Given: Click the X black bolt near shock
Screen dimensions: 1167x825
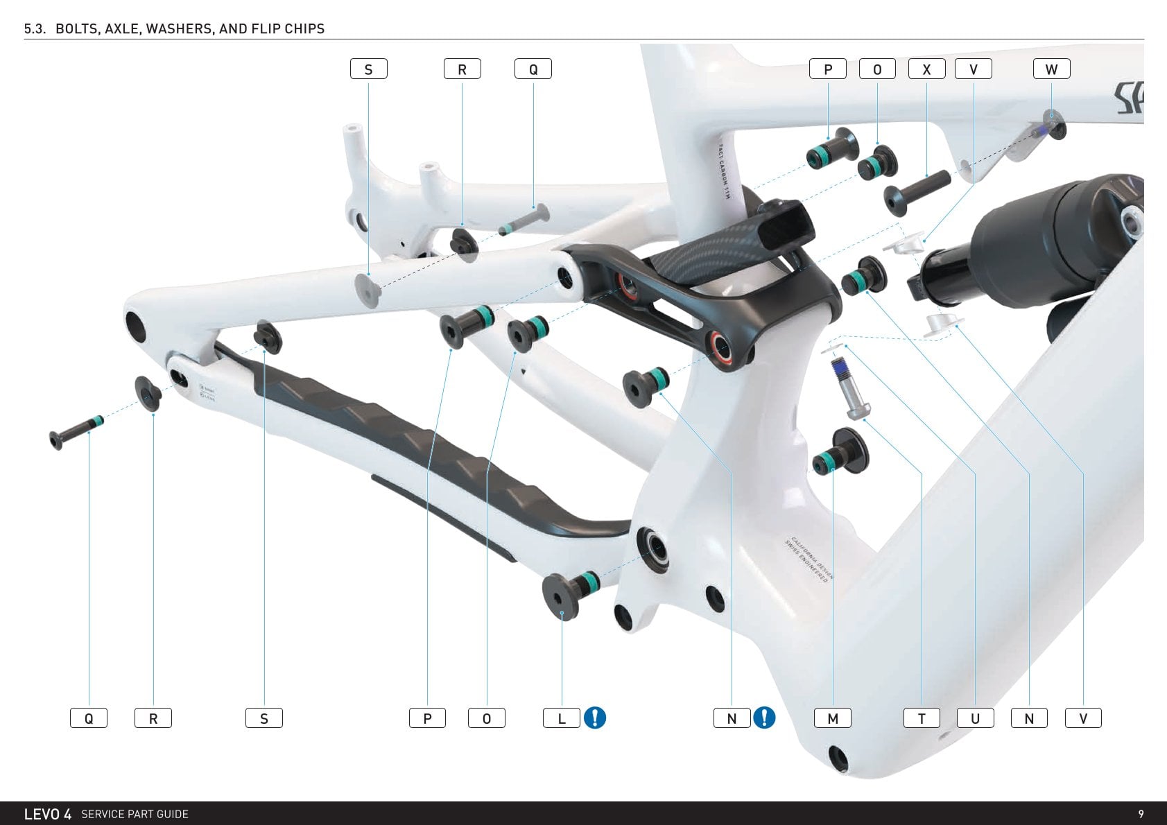Looking at the screenshot, I should (916, 193).
